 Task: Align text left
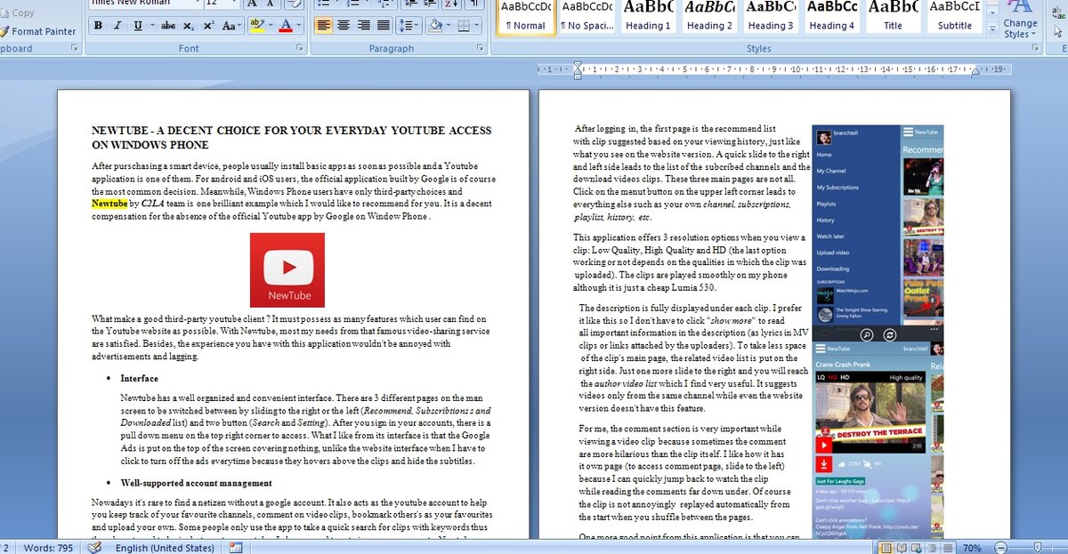coord(322,26)
